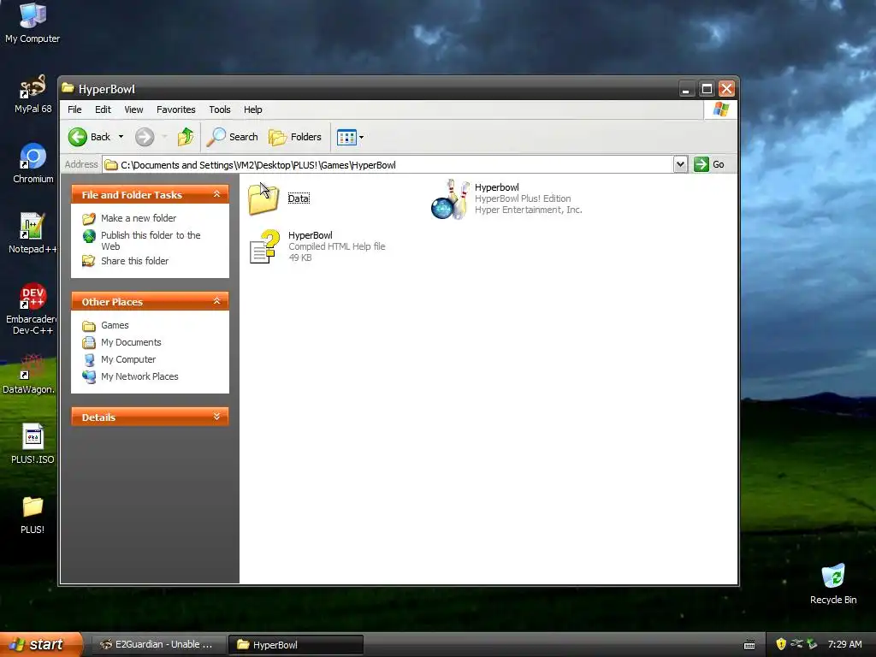The image size is (876, 657).
Task: Select DataWagon desktop shortcut
Action: pyautogui.click(x=30, y=374)
